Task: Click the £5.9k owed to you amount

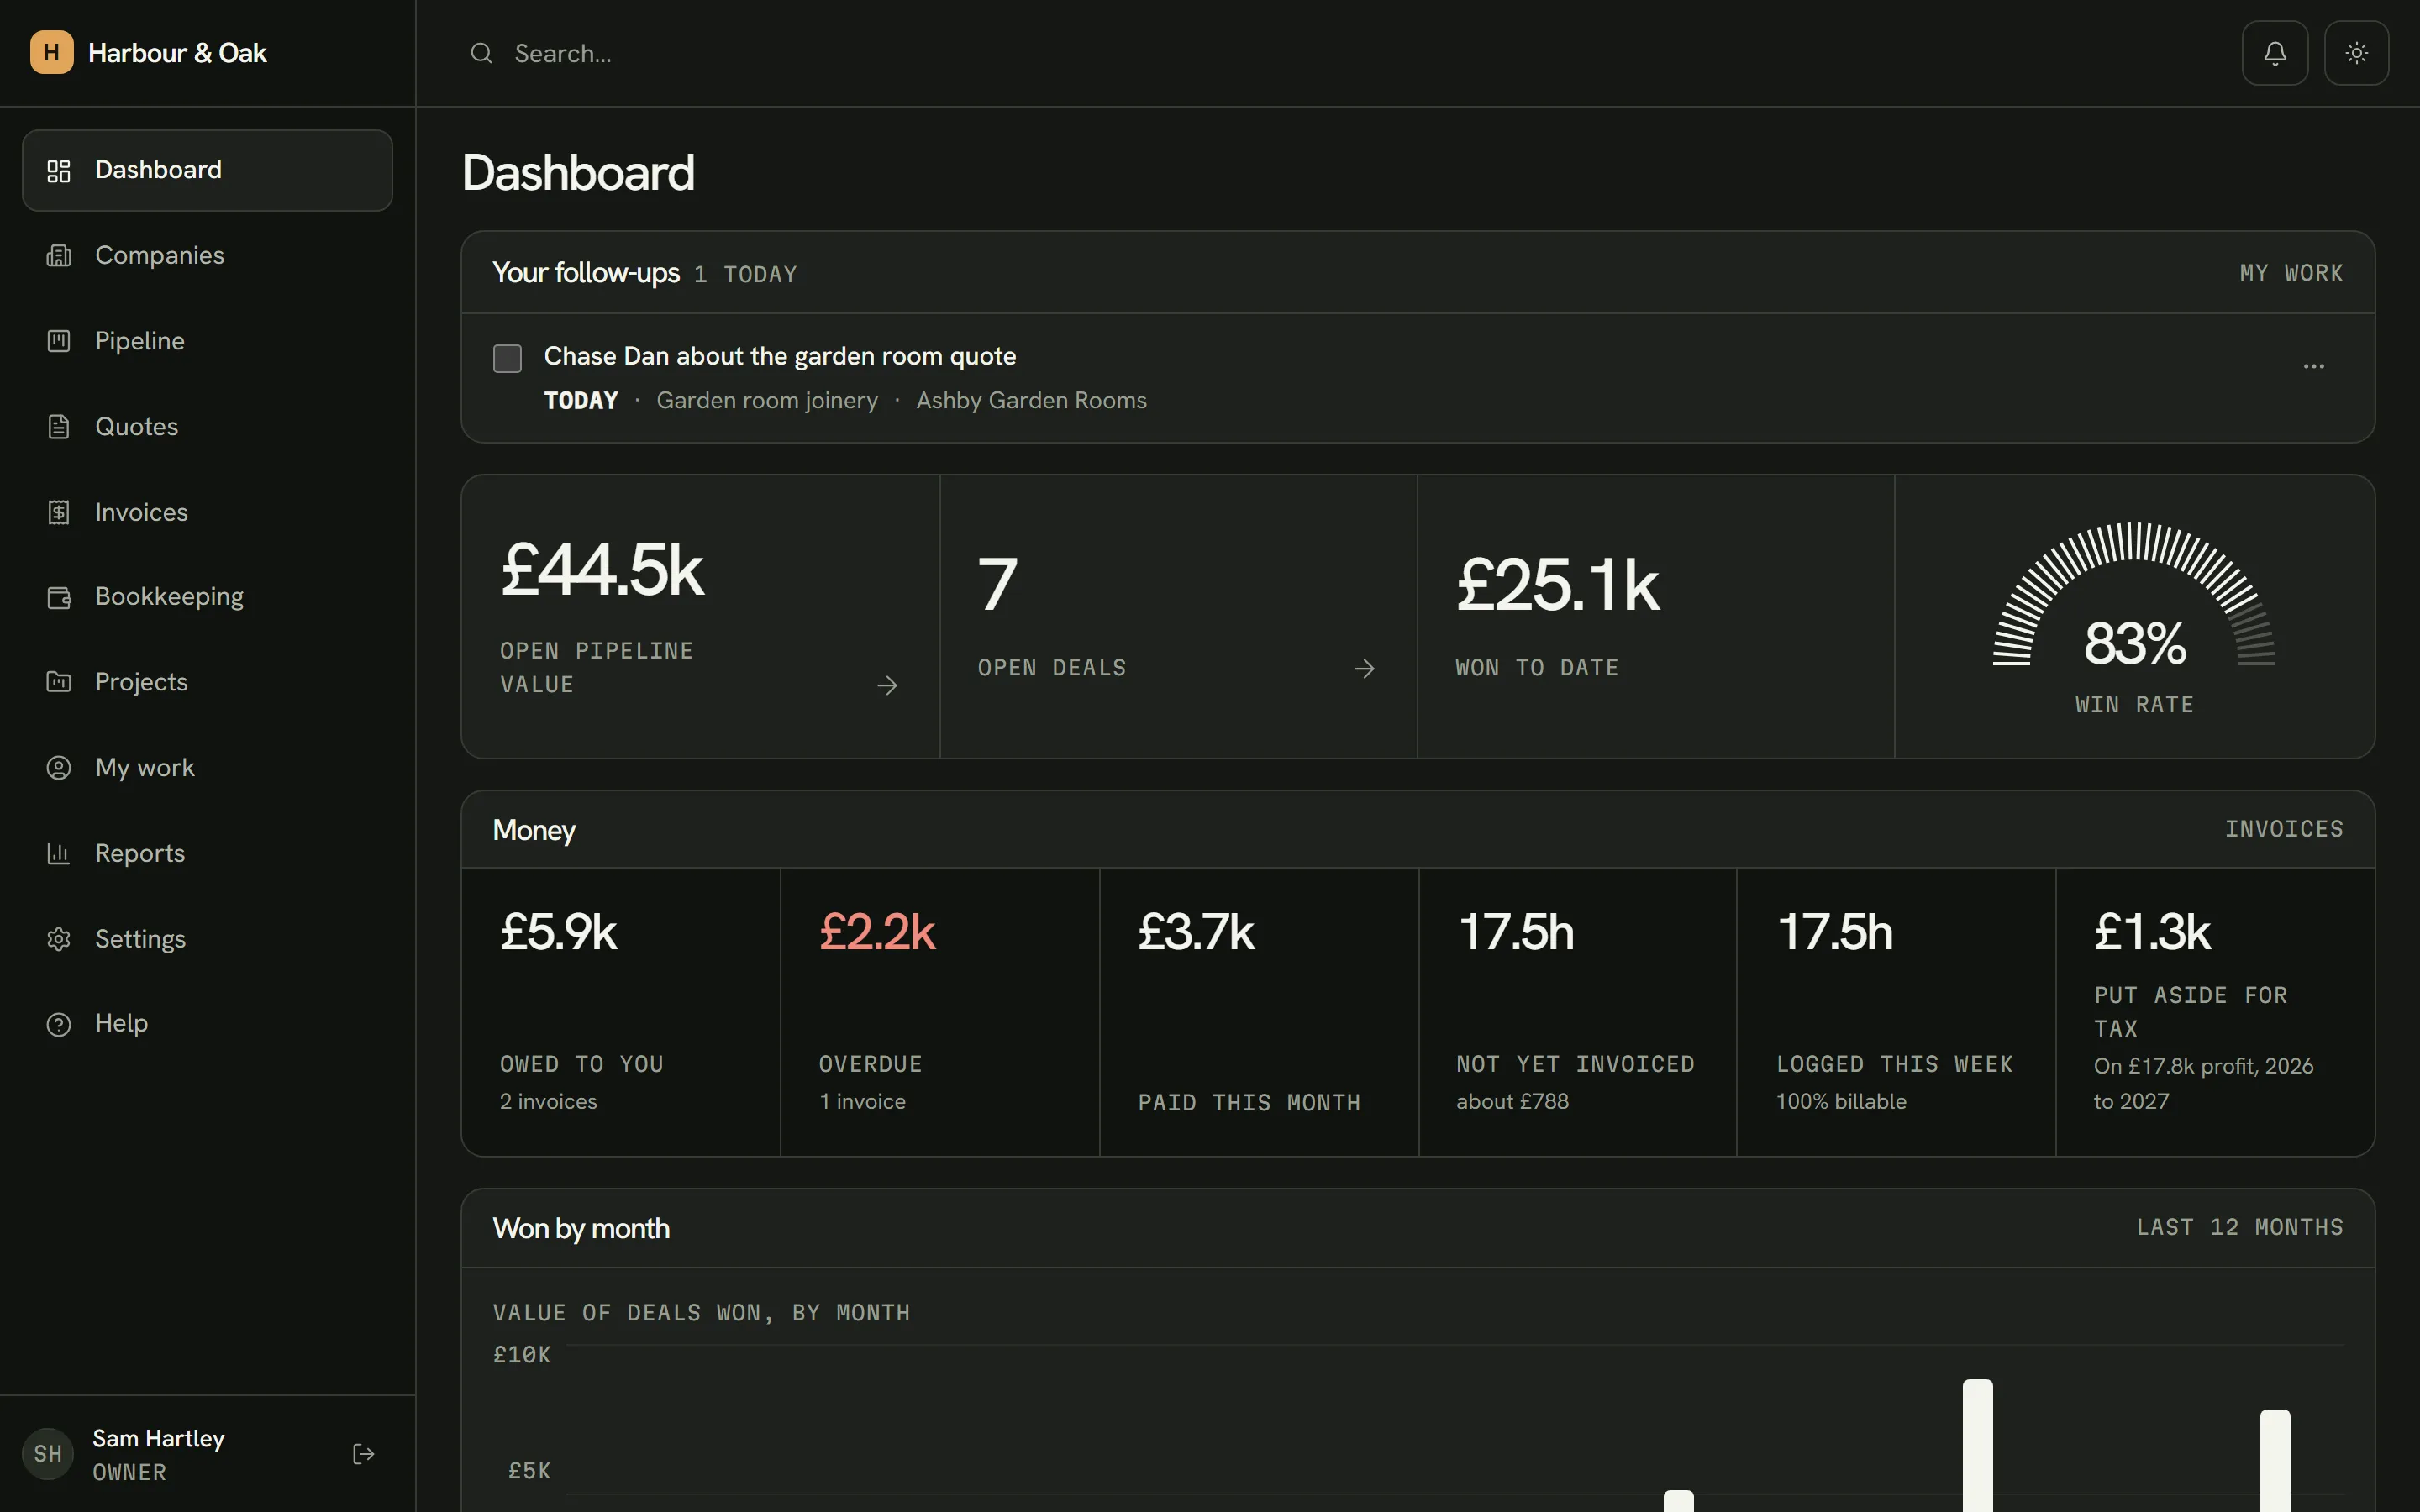Action: pyautogui.click(x=558, y=932)
